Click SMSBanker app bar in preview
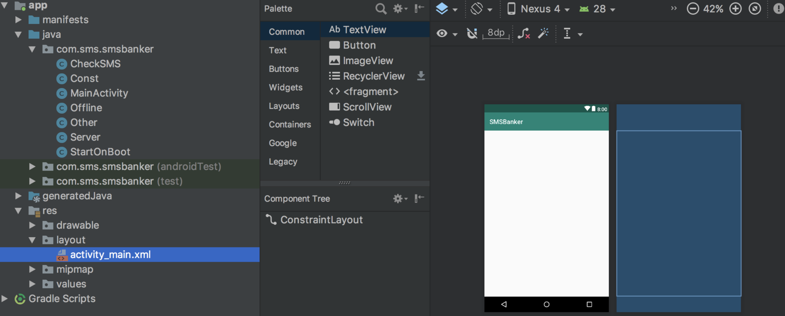 pyautogui.click(x=547, y=122)
